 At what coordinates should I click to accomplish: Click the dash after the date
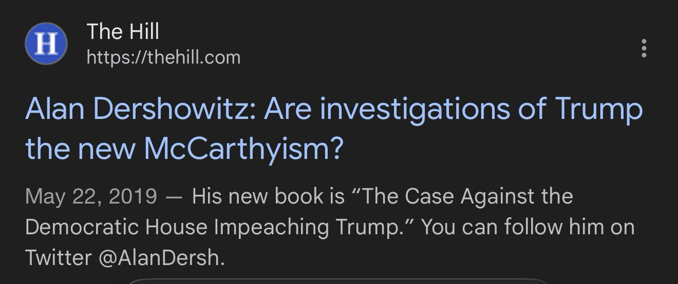pyautogui.click(x=175, y=196)
